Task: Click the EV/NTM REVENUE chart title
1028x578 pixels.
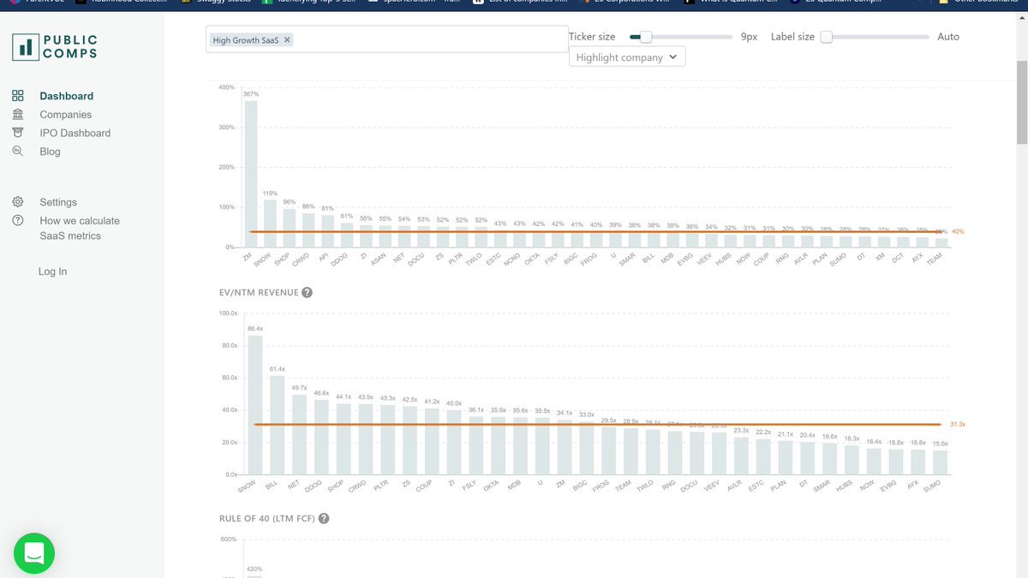Action: pyautogui.click(x=259, y=292)
